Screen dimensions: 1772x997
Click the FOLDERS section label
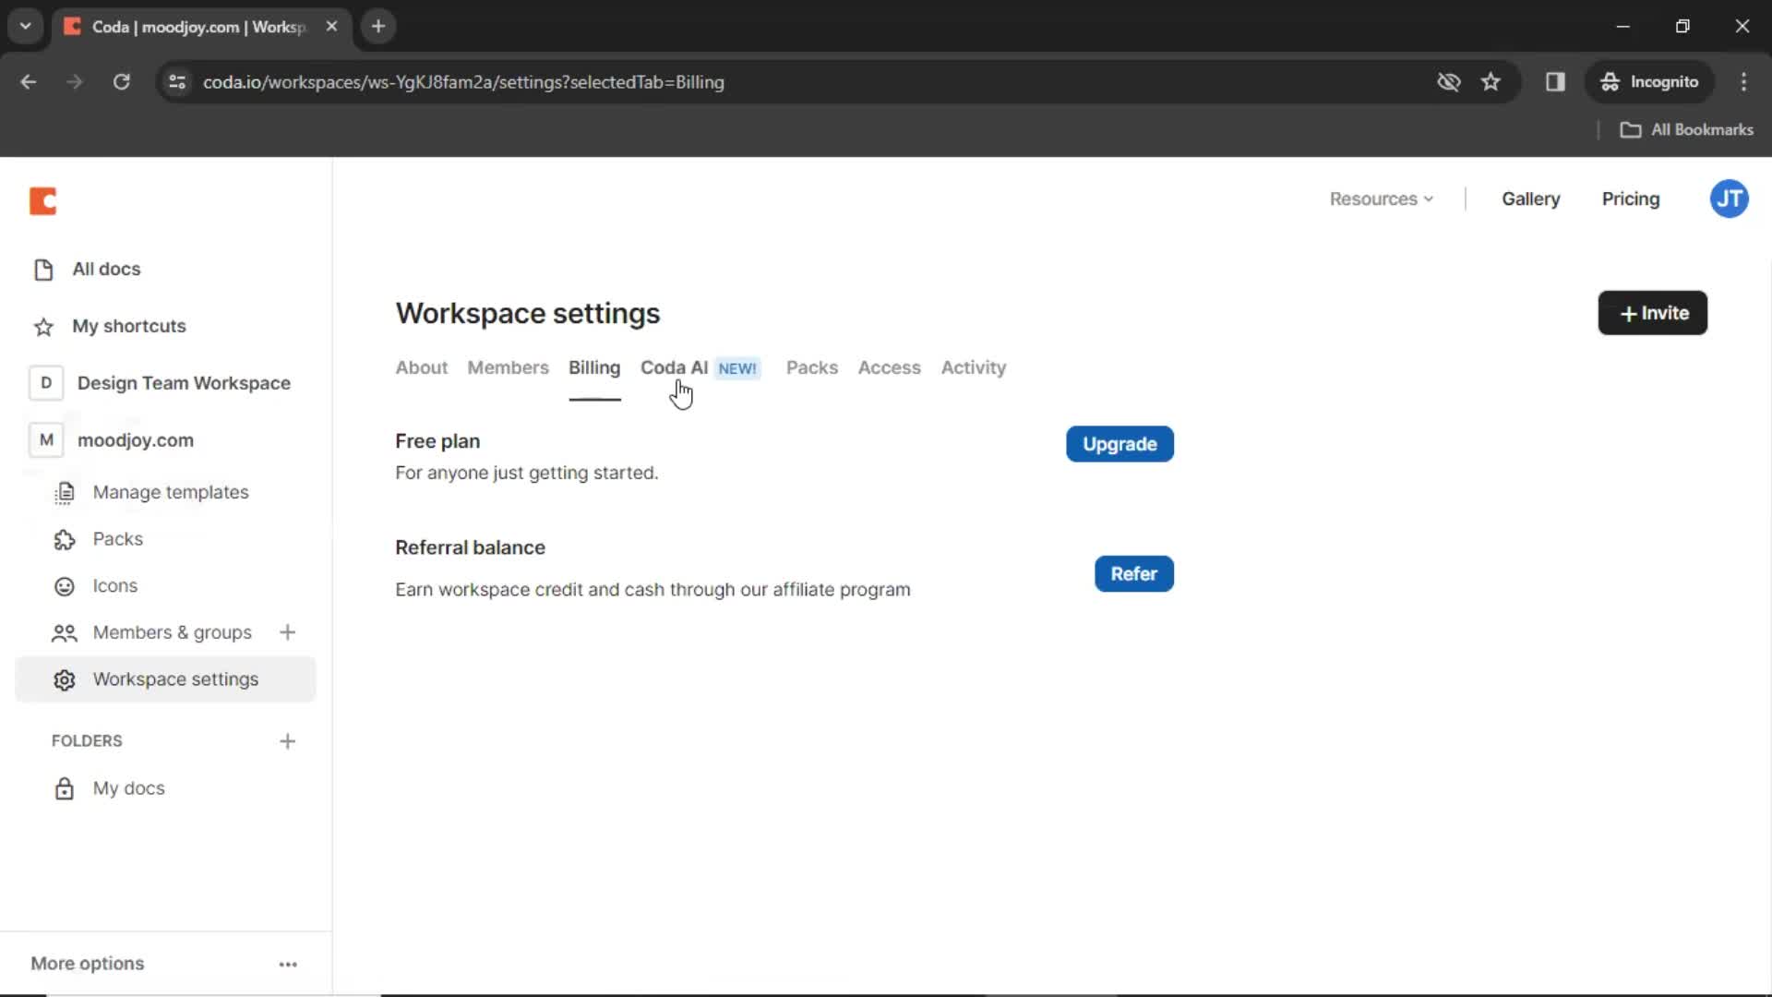pos(87,741)
